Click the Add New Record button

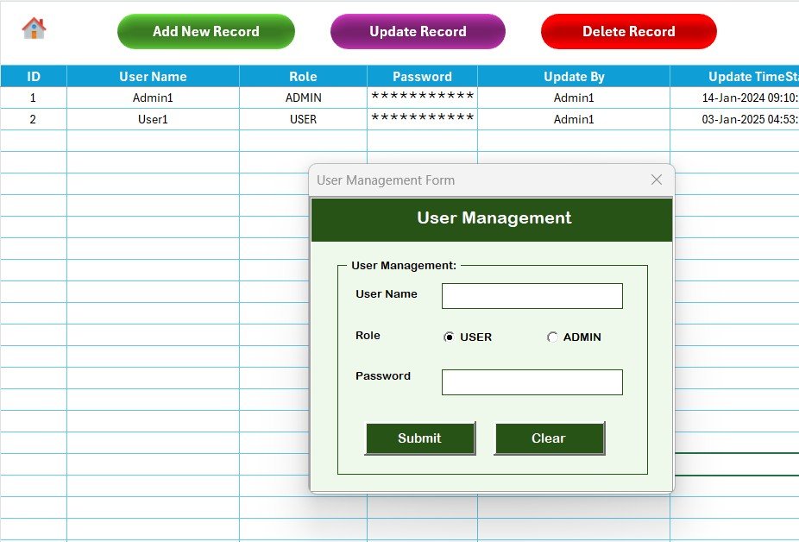point(205,31)
